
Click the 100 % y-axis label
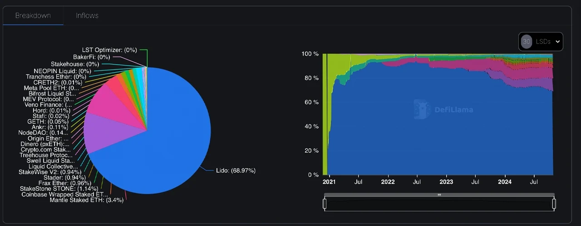(x=310, y=54)
